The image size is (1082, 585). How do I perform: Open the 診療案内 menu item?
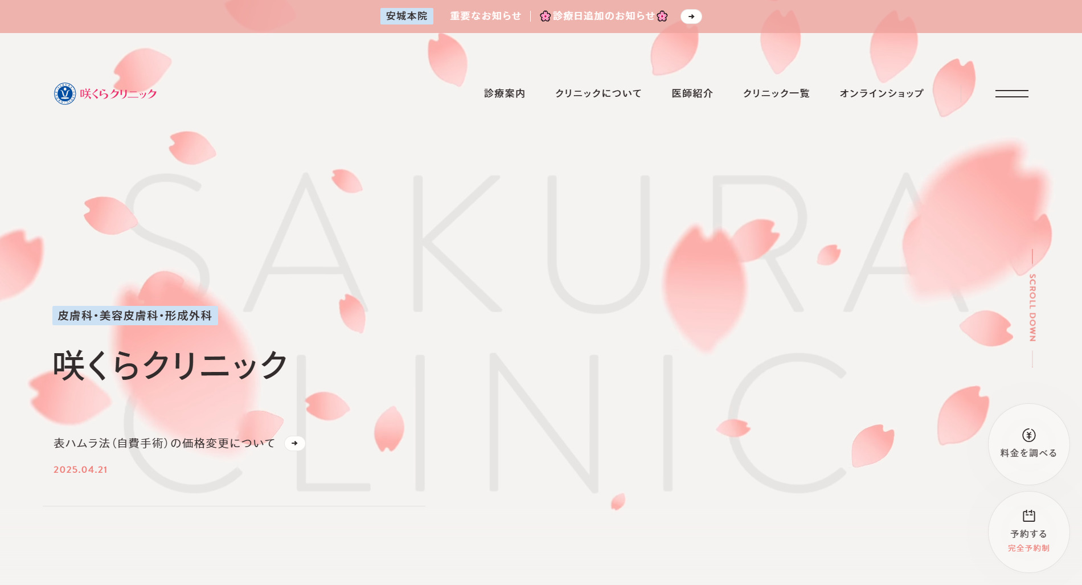pyautogui.click(x=505, y=93)
